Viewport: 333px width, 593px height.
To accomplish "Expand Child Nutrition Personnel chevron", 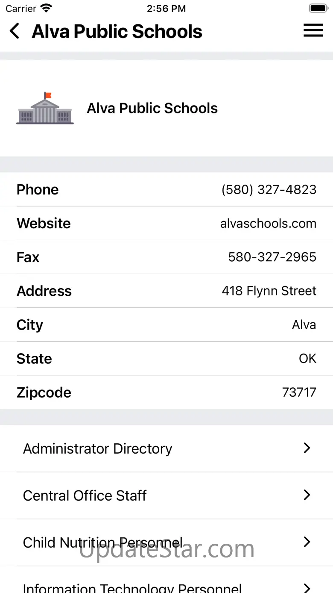I will pos(307,542).
